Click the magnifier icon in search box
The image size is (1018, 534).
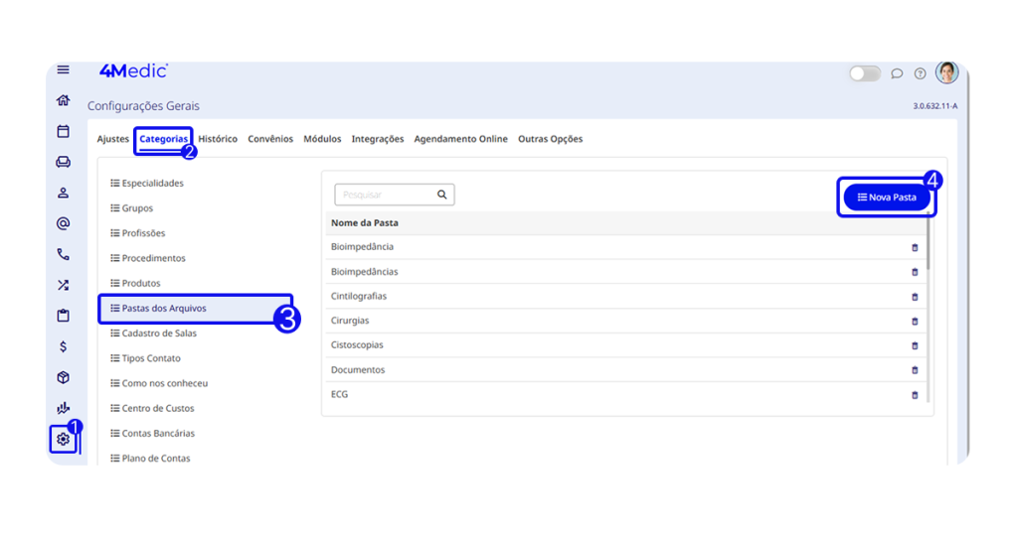pyautogui.click(x=442, y=195)
